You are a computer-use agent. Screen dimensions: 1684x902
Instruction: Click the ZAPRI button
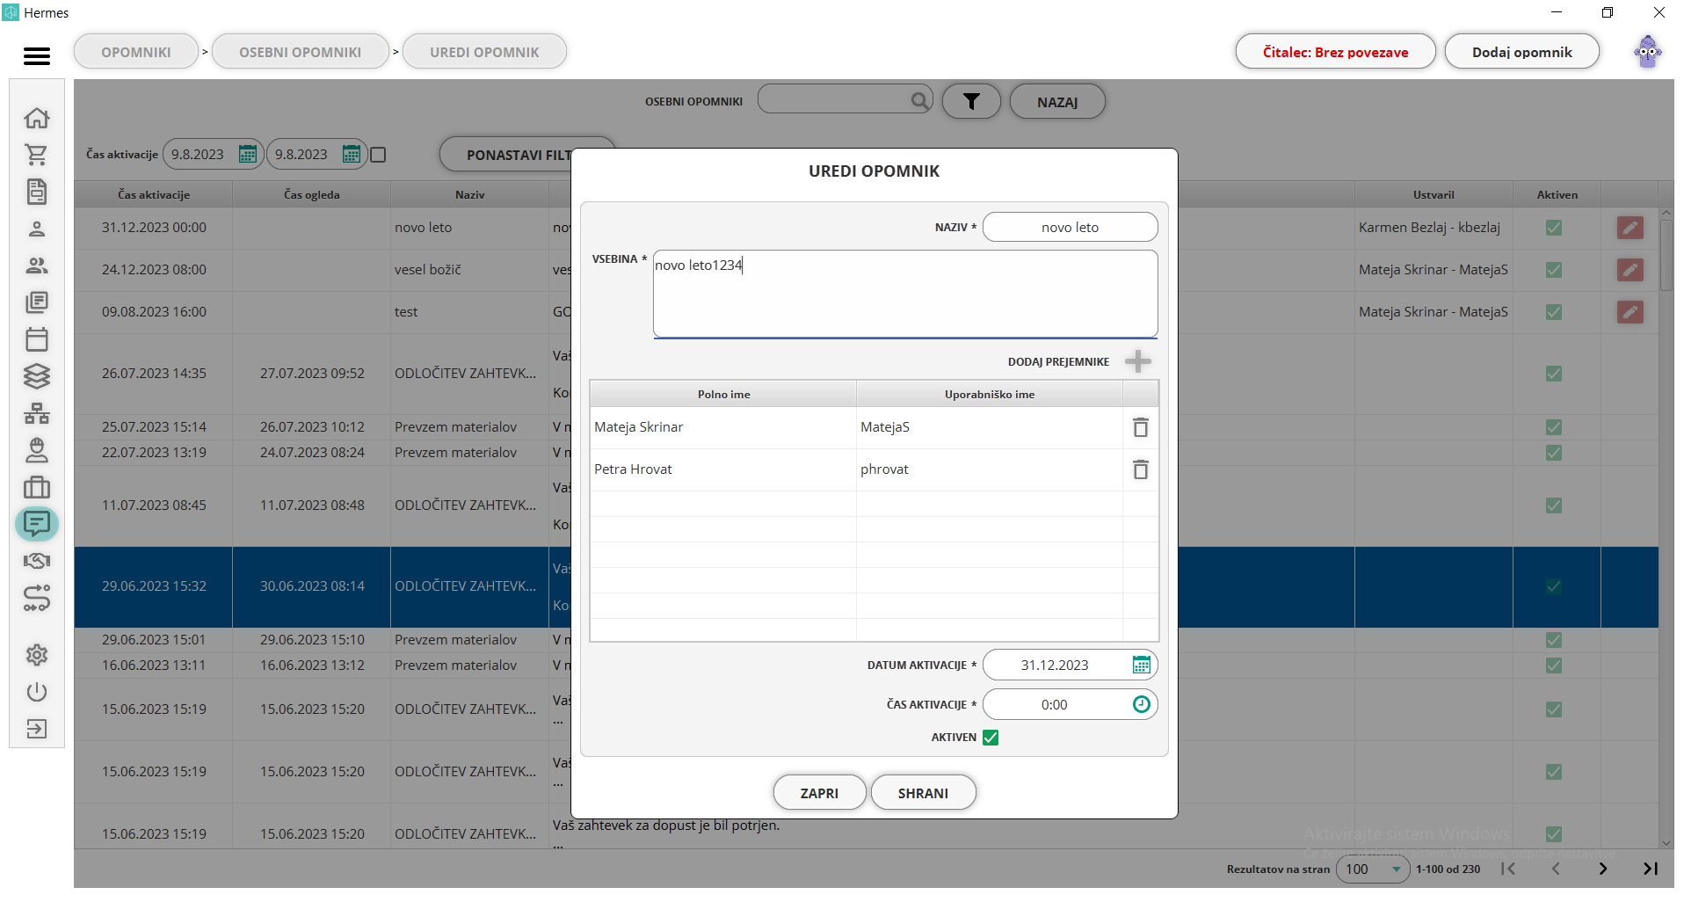(819, 793)
